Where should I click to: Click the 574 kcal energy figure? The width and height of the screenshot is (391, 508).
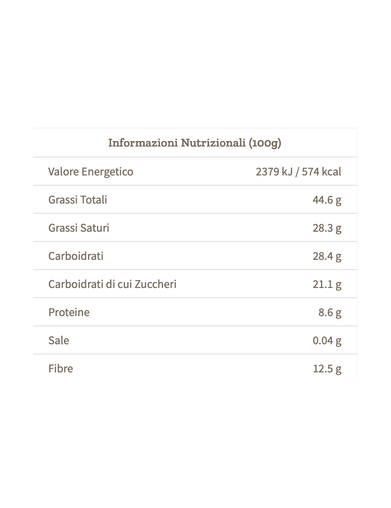321,172
